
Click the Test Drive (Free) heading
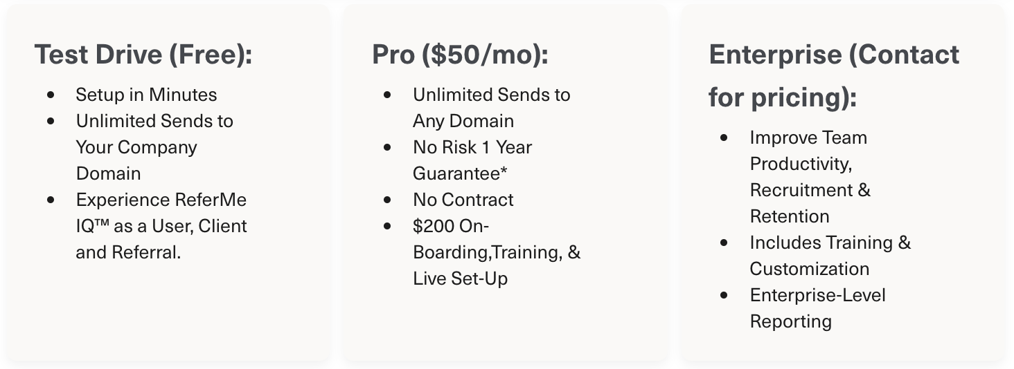pyautogui.click(x=143, y=55)
